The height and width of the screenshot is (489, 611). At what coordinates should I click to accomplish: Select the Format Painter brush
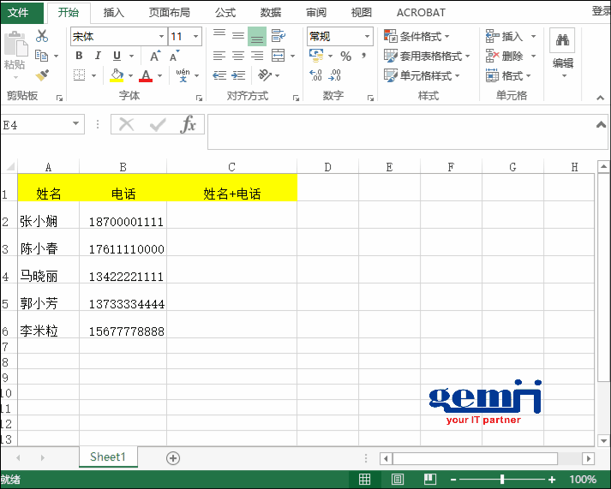pyautogui.click(x=42, y=75)
